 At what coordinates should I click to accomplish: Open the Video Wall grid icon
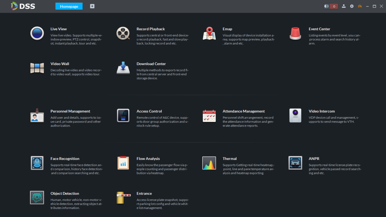click(x=37, y=68)
